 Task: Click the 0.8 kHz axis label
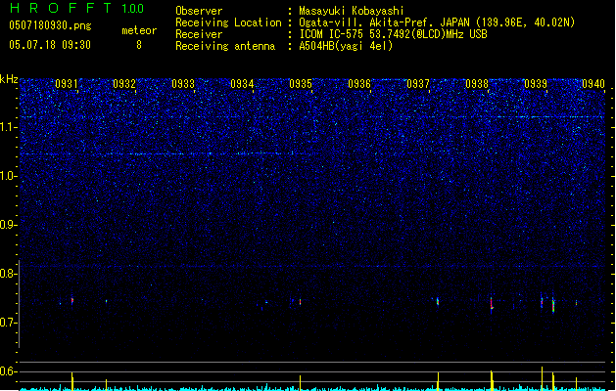pos(8,274)
